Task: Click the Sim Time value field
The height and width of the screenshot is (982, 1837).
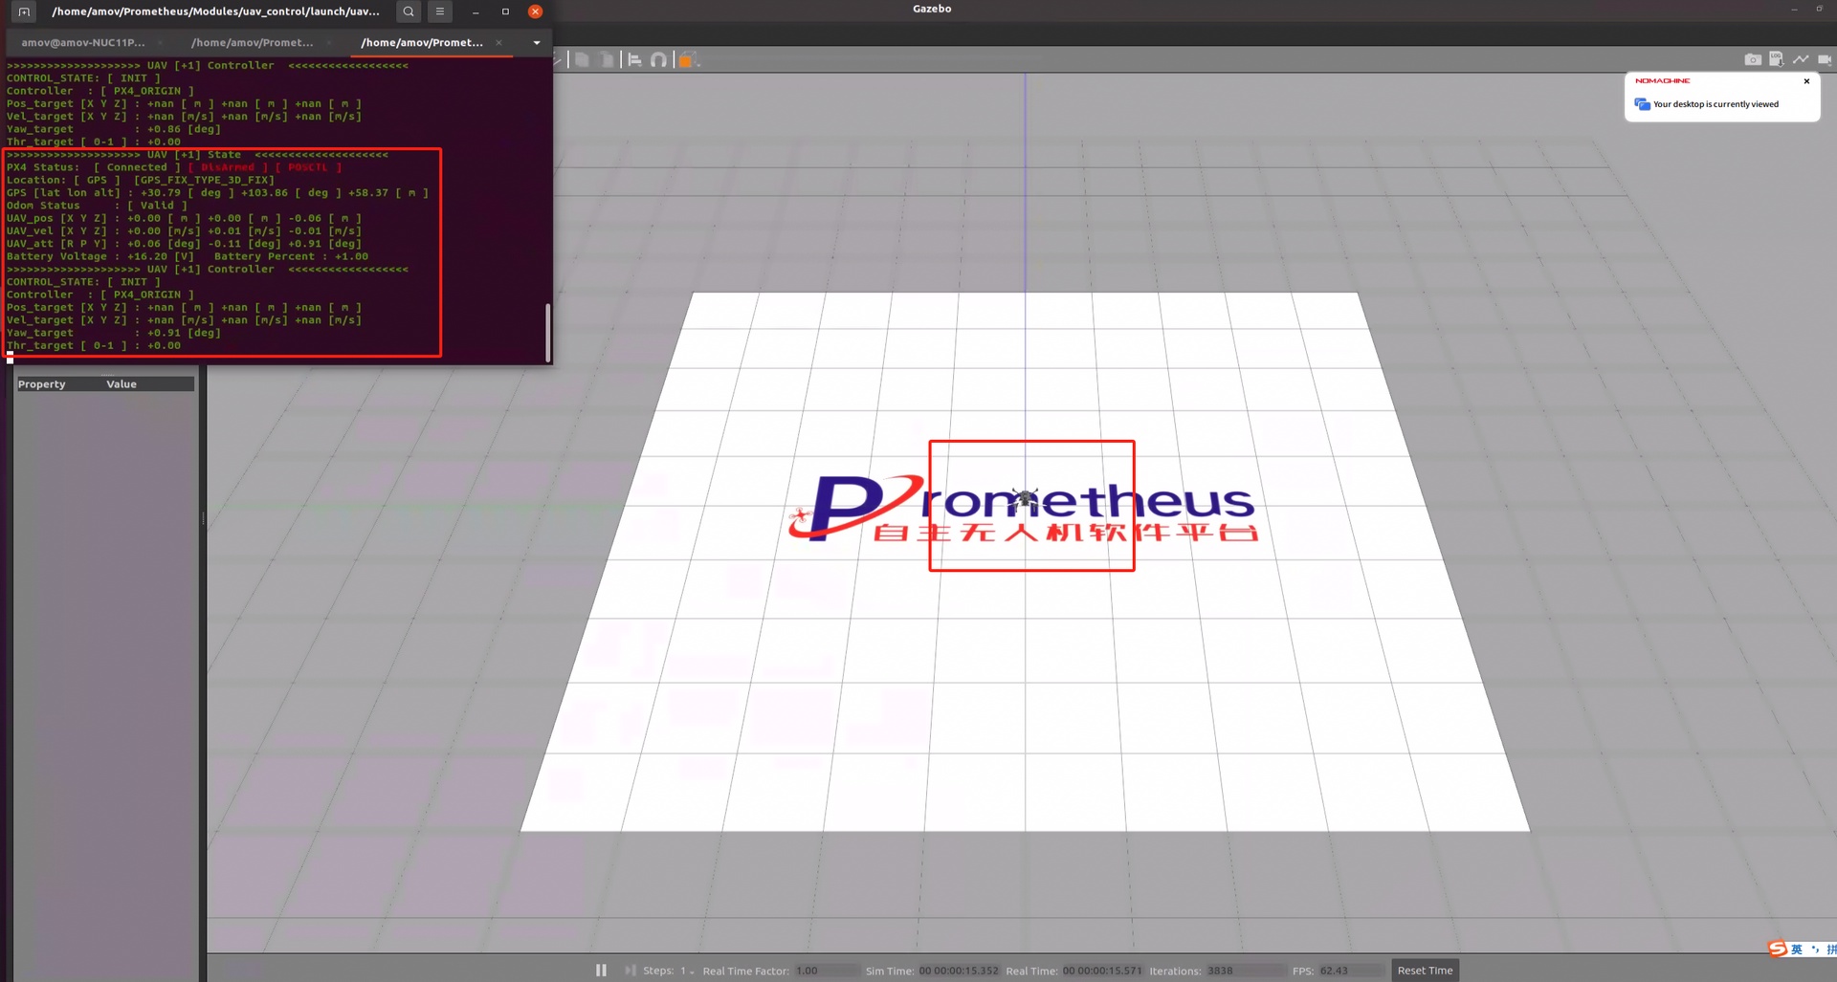Action: (x=958, y=971)
